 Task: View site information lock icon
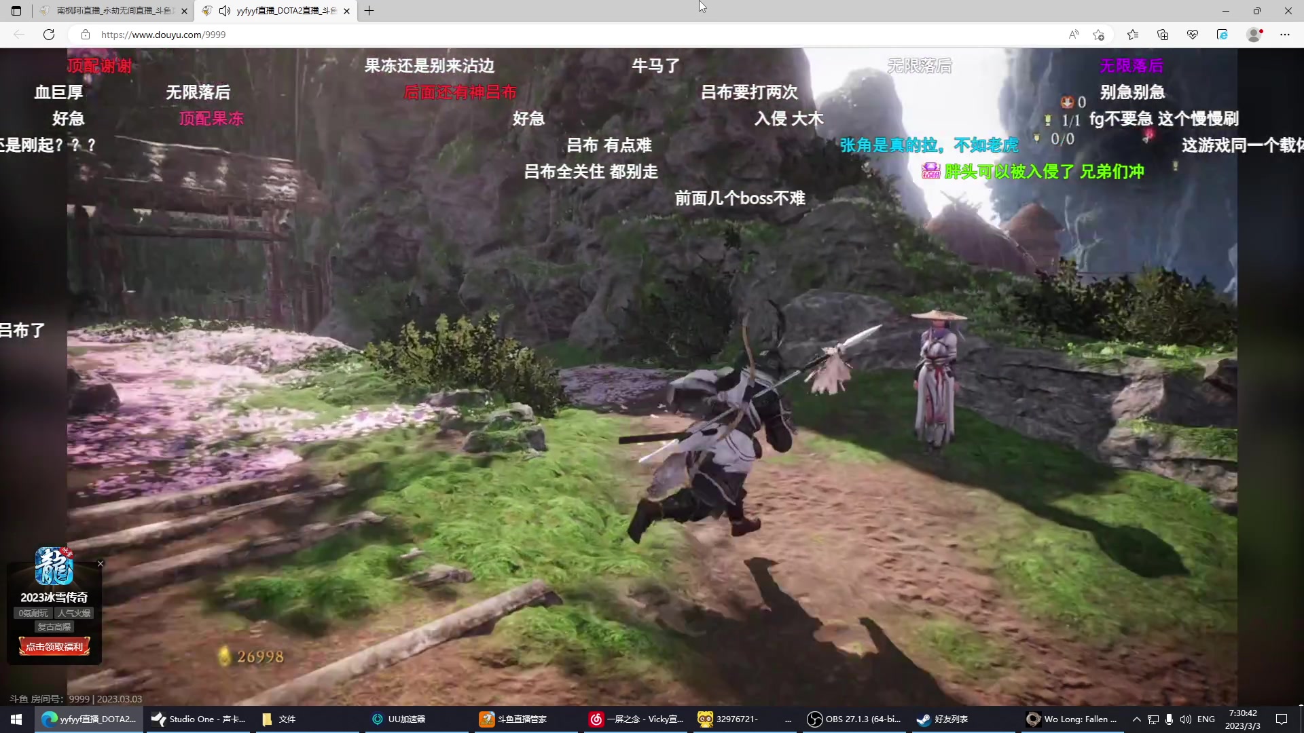pyautogui.click(x=85, y=35)
